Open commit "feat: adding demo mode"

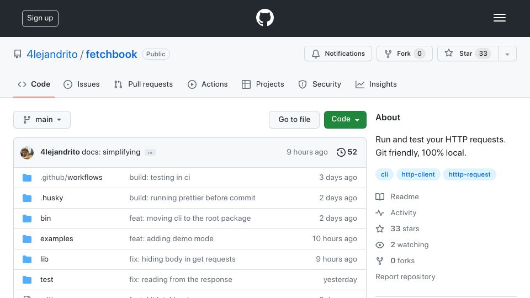(x=171, y=239)
